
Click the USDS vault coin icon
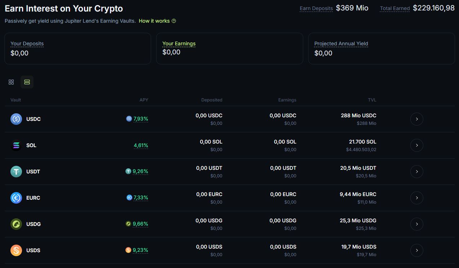(16, 250)
